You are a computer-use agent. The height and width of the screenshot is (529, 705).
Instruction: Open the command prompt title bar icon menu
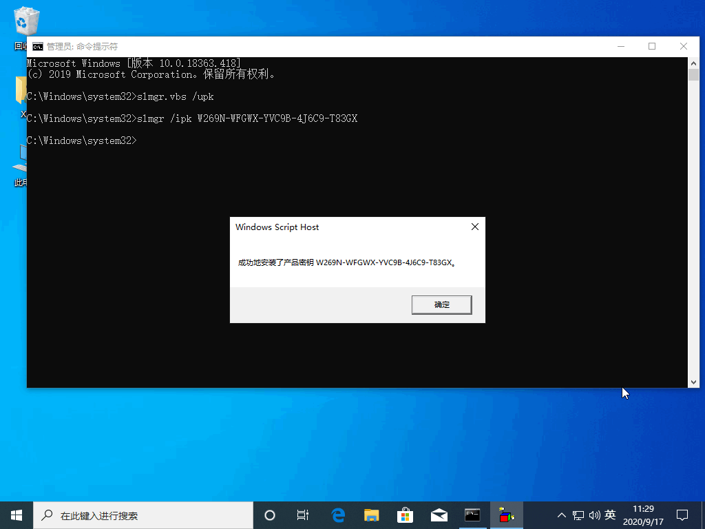click(38, 47)
